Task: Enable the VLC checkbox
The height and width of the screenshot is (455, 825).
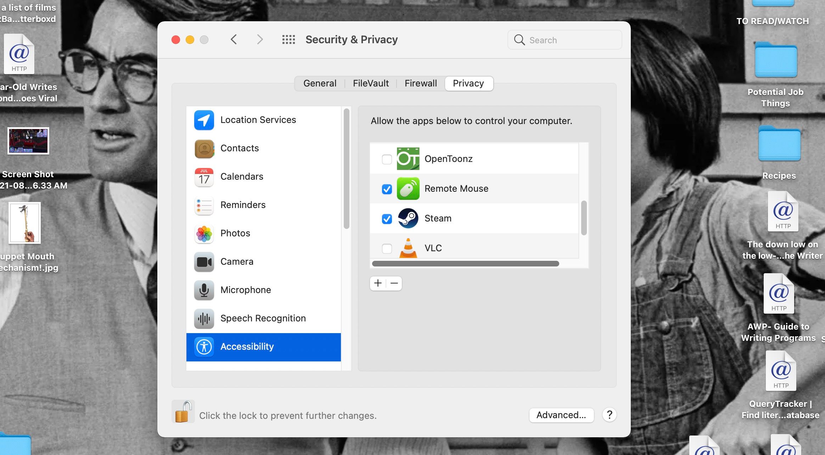Action: pos(387,248)
